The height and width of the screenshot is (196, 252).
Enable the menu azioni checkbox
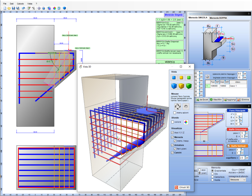(175, 113)
